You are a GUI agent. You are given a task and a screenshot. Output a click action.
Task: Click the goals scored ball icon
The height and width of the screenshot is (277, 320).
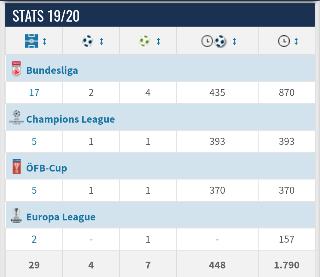(87, 41)
